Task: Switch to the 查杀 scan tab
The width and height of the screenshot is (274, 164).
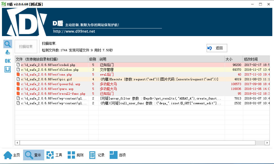Action: pos(34,155)
